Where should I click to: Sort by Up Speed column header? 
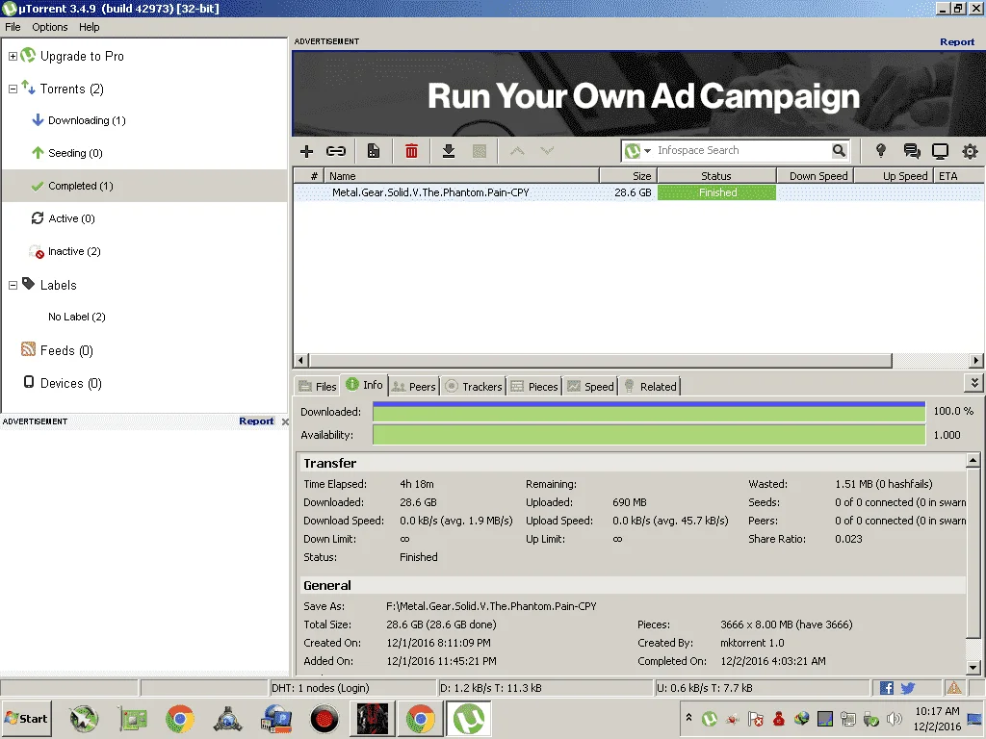(x=895, y=176)
